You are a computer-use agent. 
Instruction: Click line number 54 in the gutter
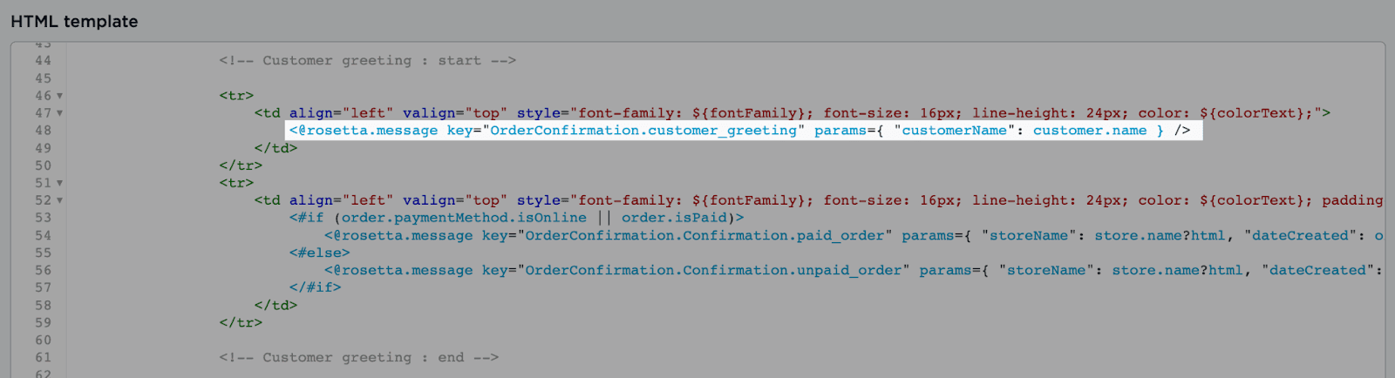(x=43, y=235)
